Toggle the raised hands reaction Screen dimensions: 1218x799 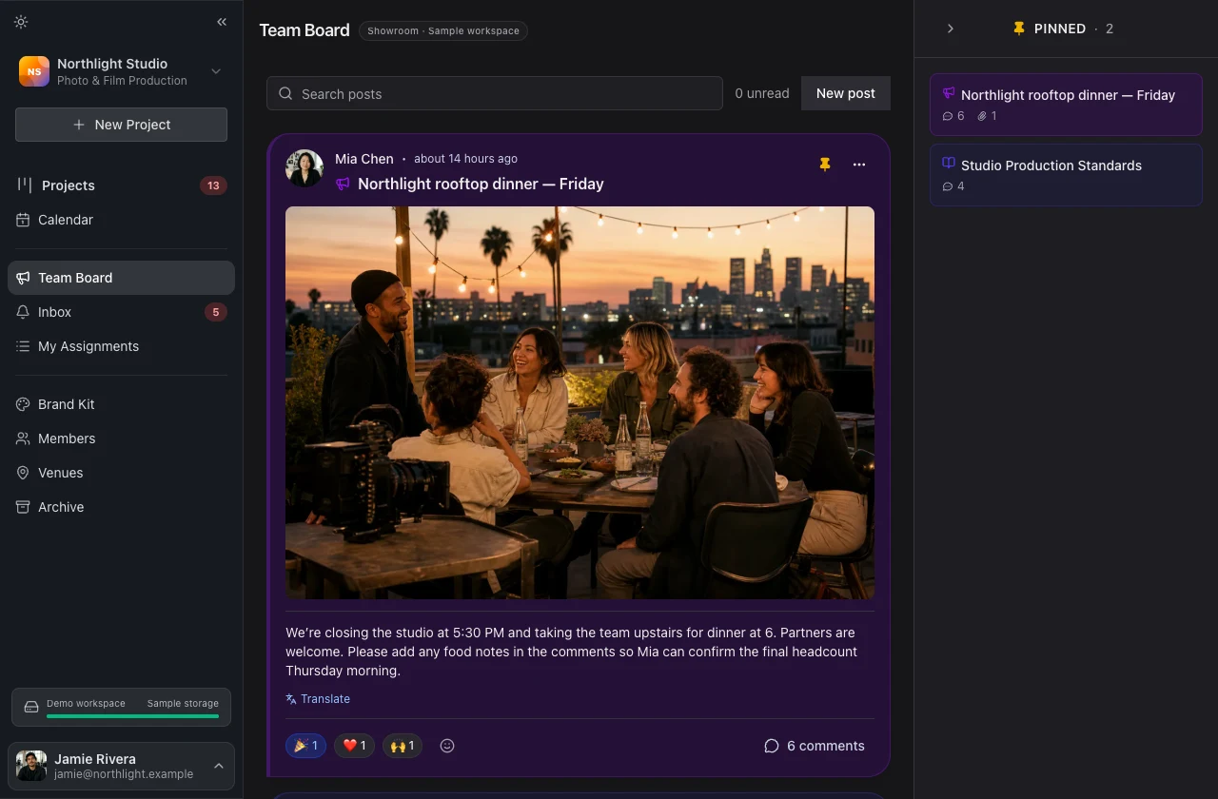403,746
